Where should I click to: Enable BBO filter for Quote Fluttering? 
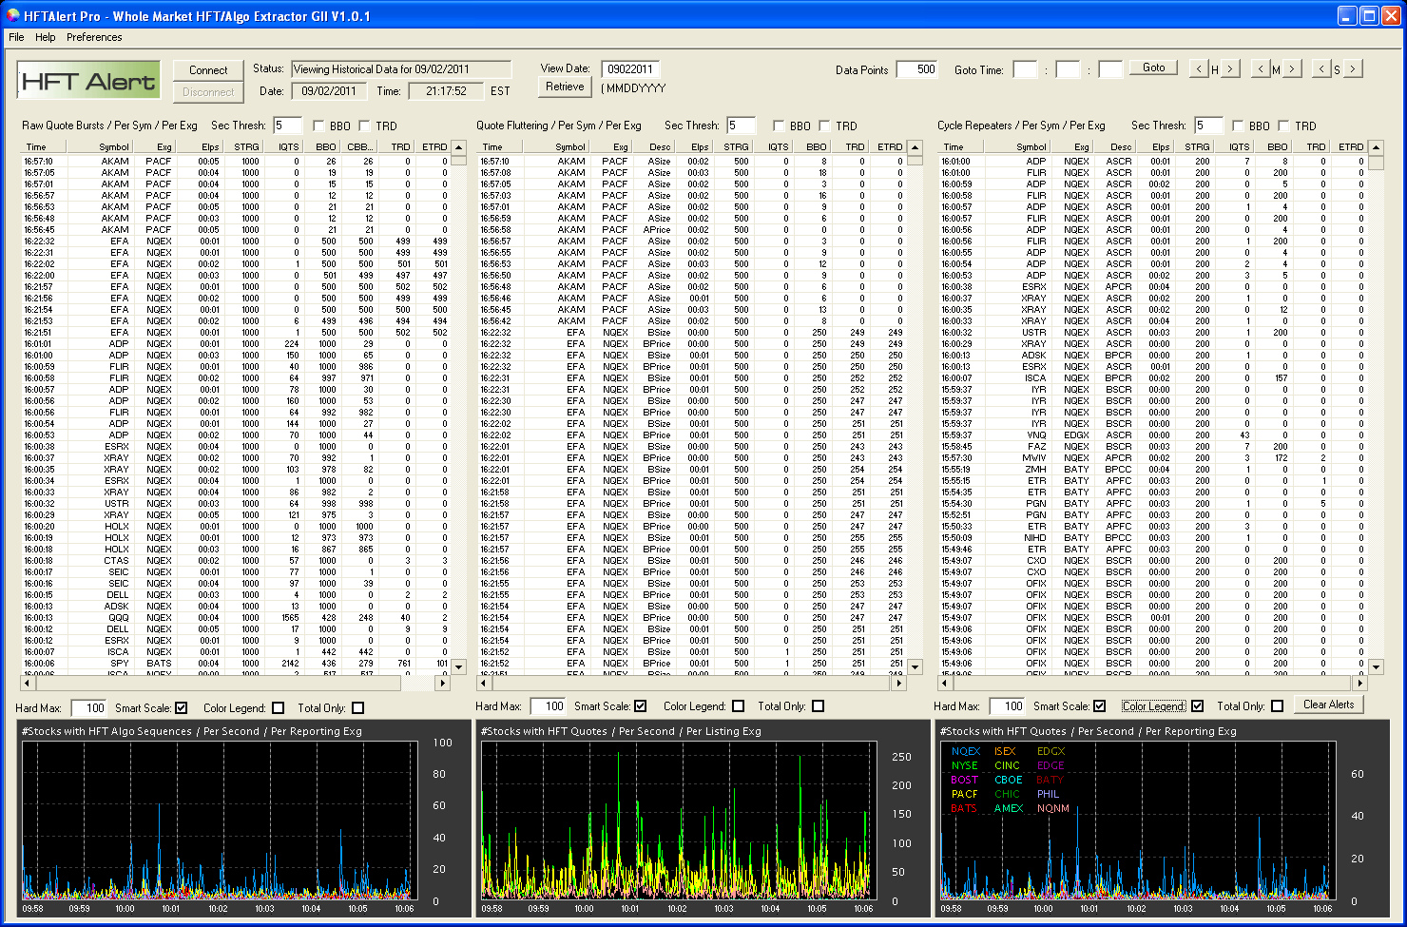(779, 126)
